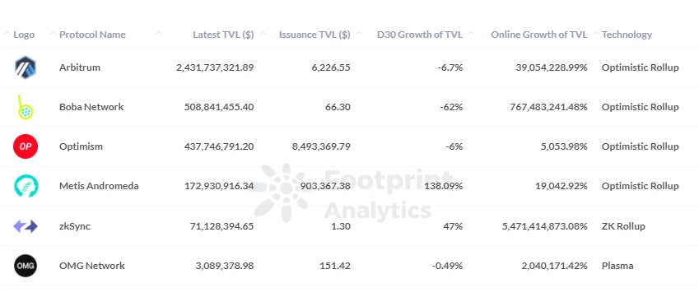Open the Metis Andromeda row name
The image size is (699, 297).
tap(99, 186)
